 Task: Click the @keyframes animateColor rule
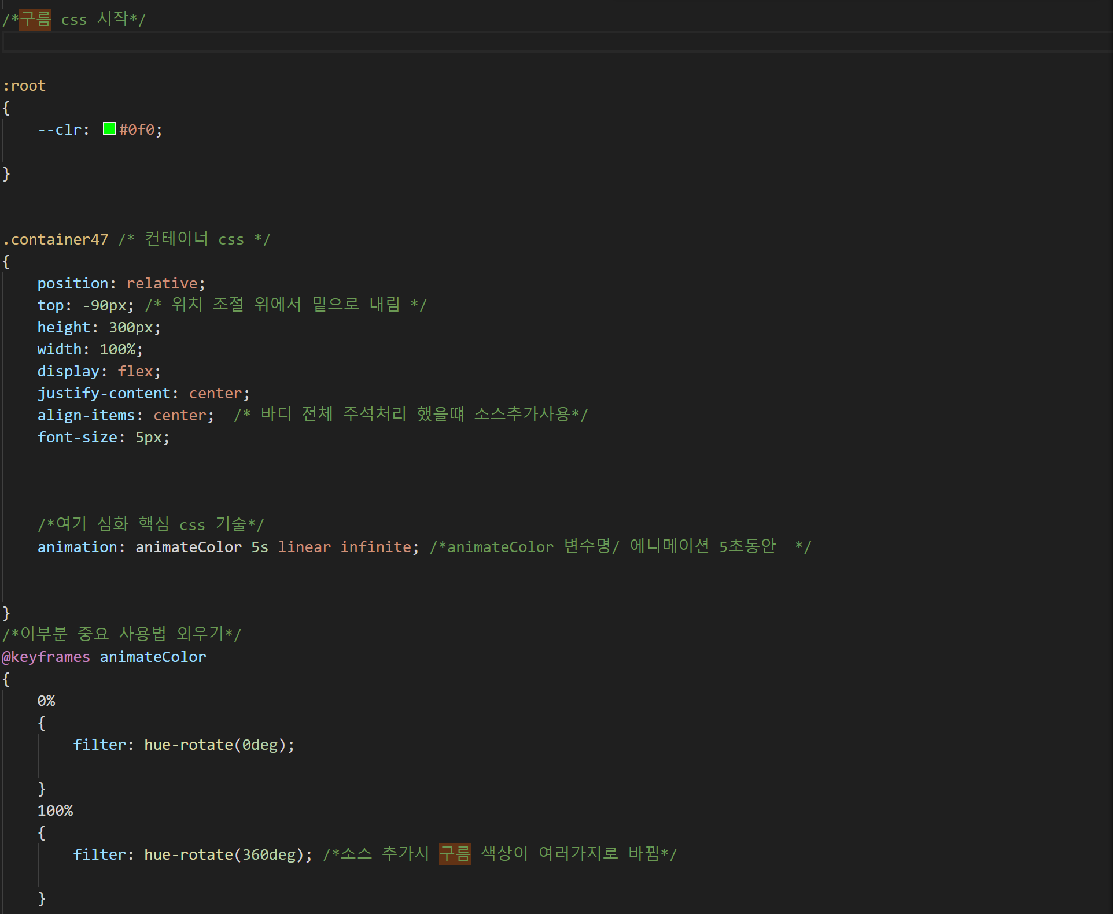[x=103, y=656]
